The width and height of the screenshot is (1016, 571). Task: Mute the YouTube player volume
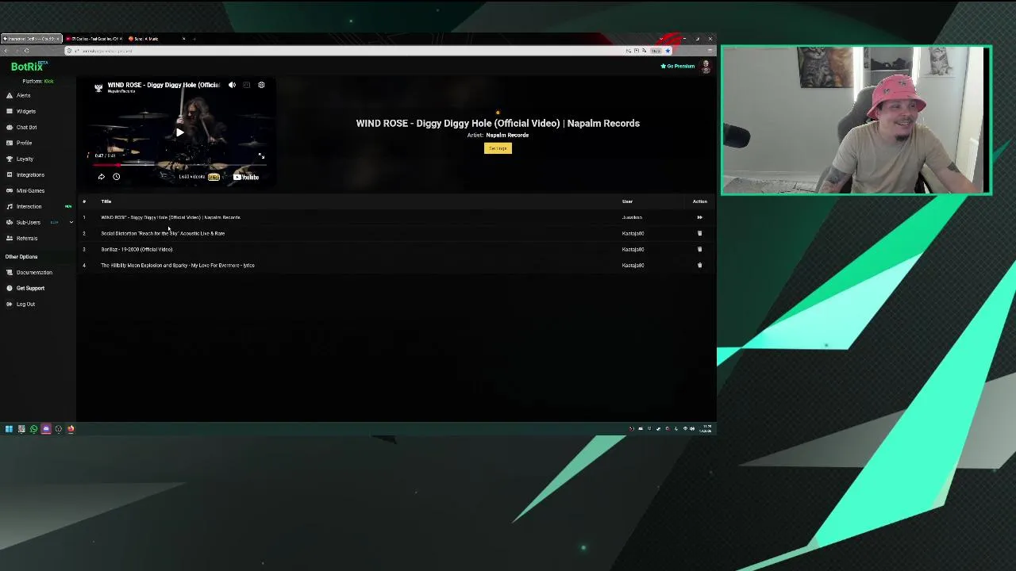coord(232,85)
